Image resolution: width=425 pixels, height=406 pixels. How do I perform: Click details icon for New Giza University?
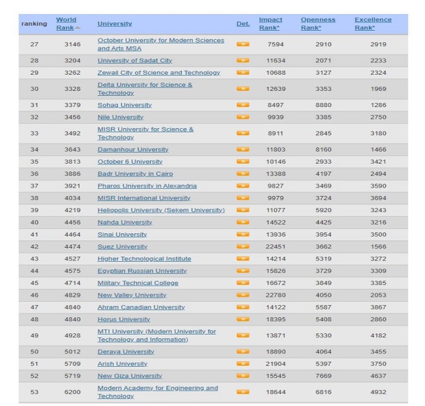click(243, 376)
